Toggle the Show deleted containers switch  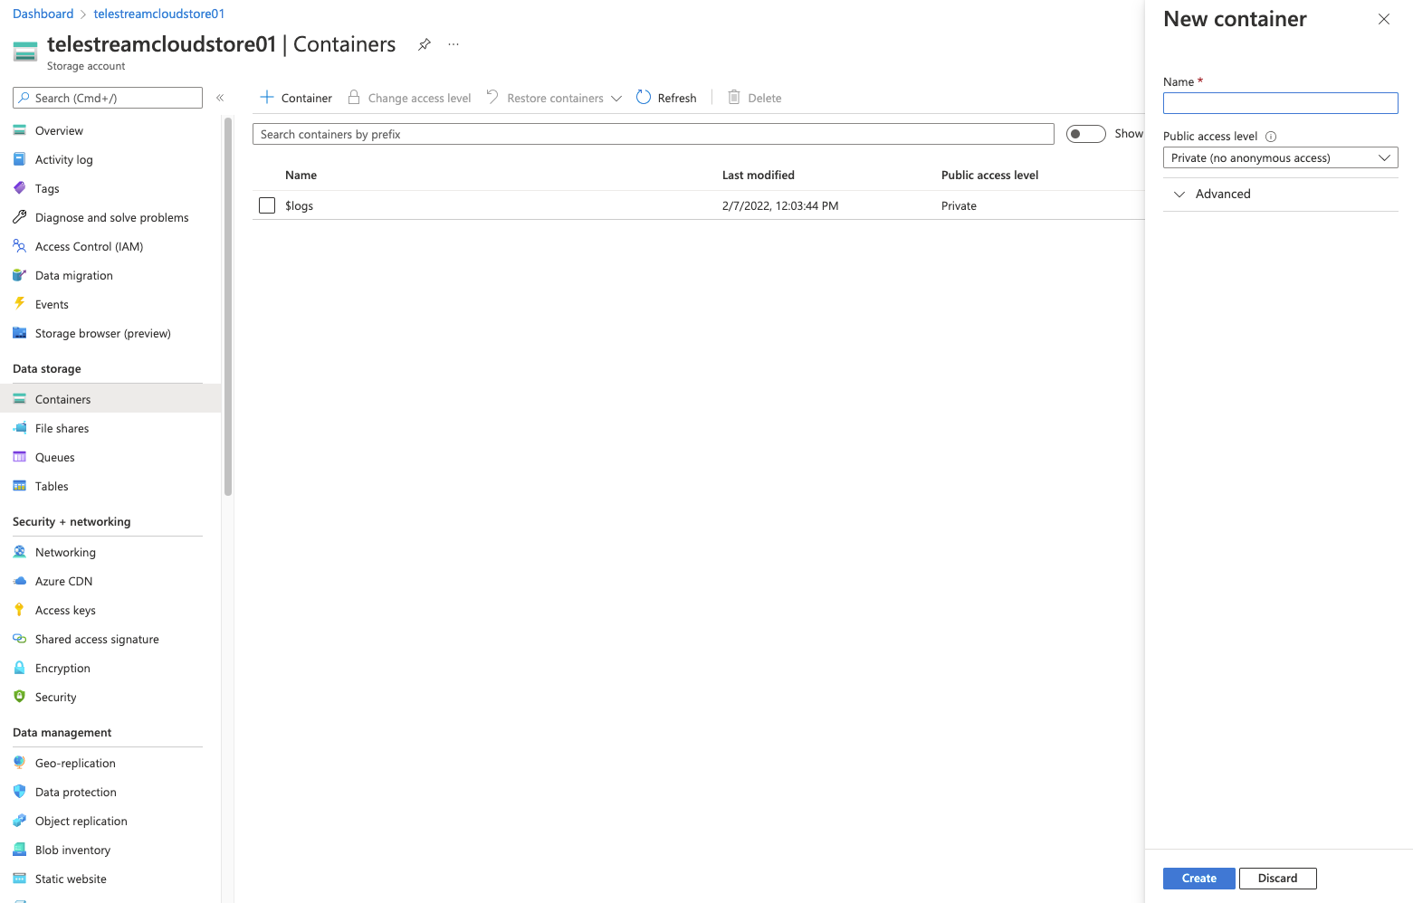point(1086,134)
